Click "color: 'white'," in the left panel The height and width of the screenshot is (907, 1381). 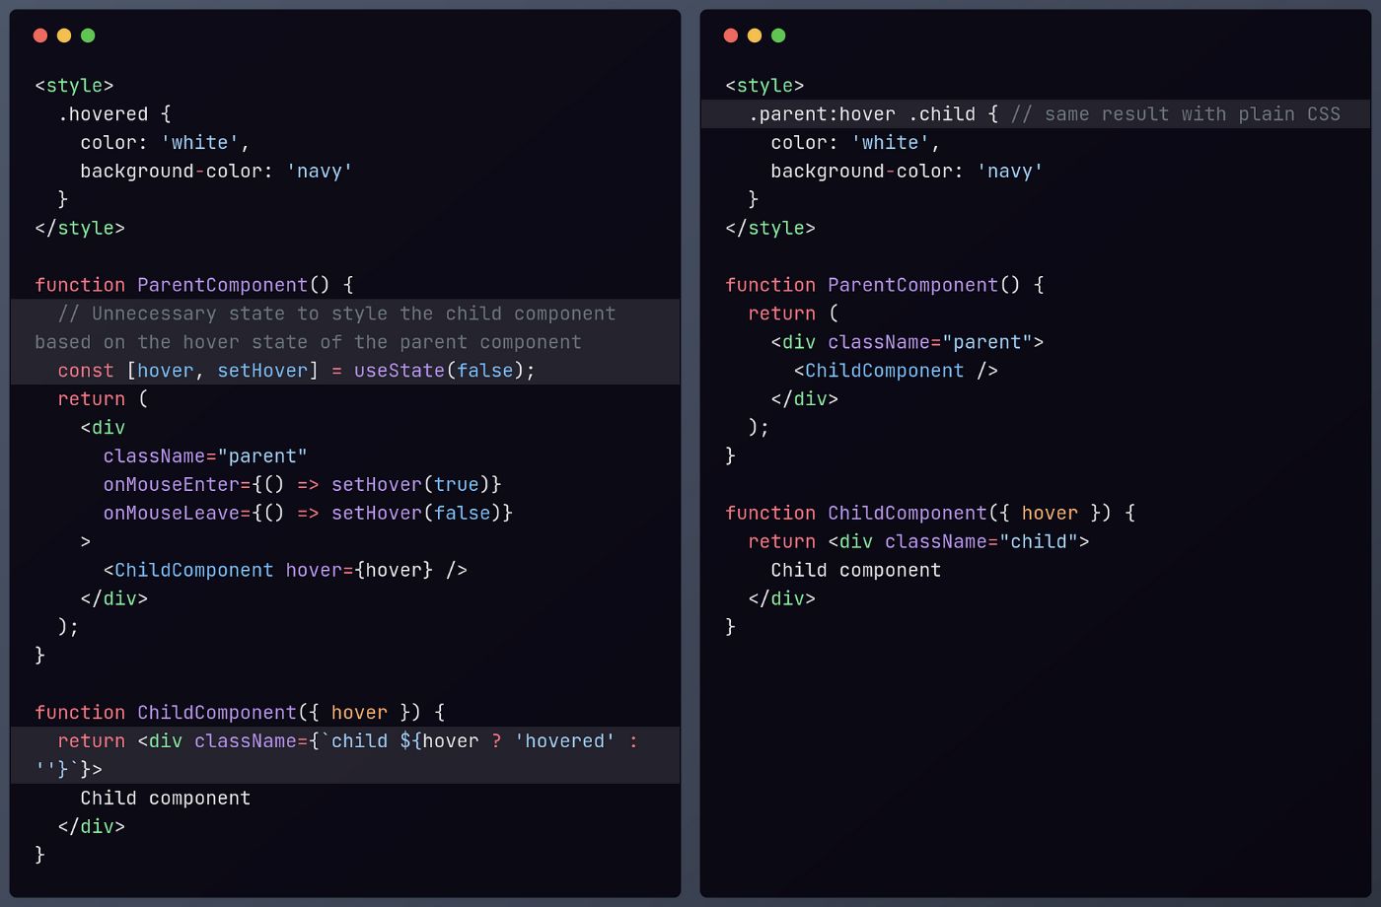(x=165, y=143)
